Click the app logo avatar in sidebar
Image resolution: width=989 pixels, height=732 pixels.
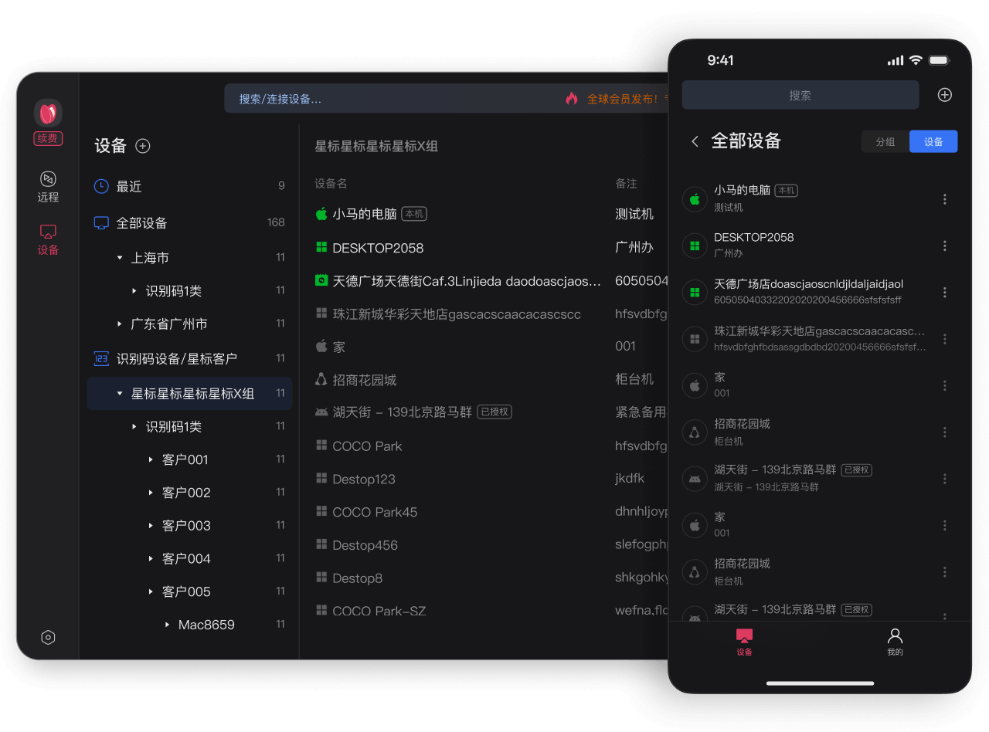pyautogui.click(x=48, y=114)
